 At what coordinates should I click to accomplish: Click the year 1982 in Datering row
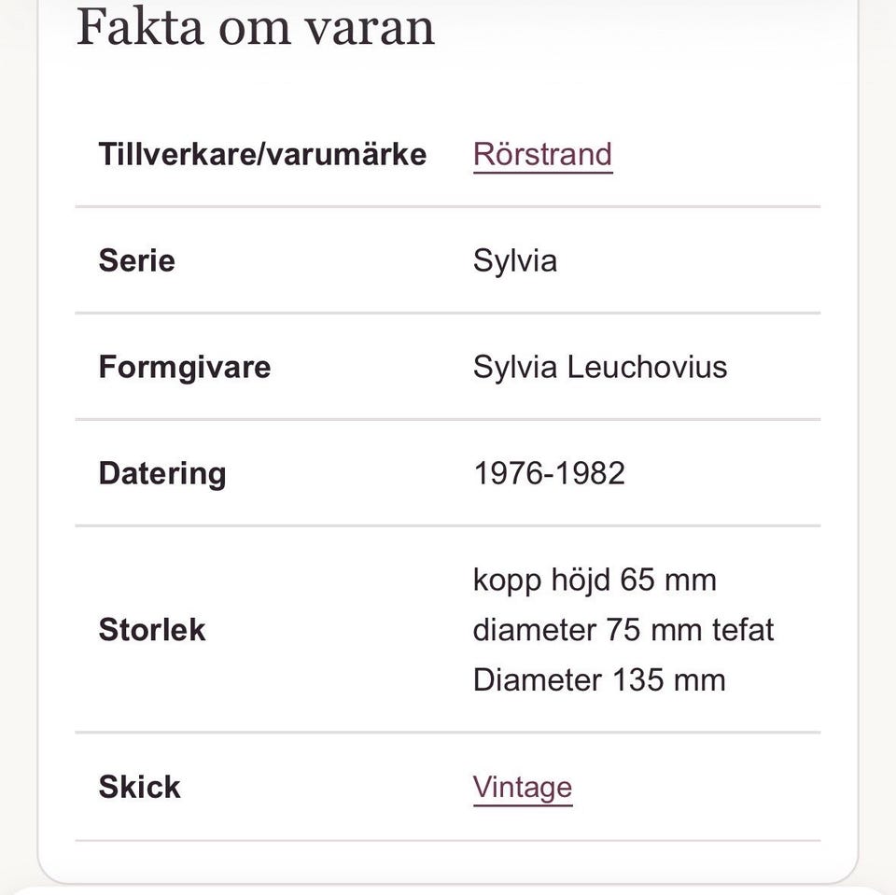pos(591,473)
